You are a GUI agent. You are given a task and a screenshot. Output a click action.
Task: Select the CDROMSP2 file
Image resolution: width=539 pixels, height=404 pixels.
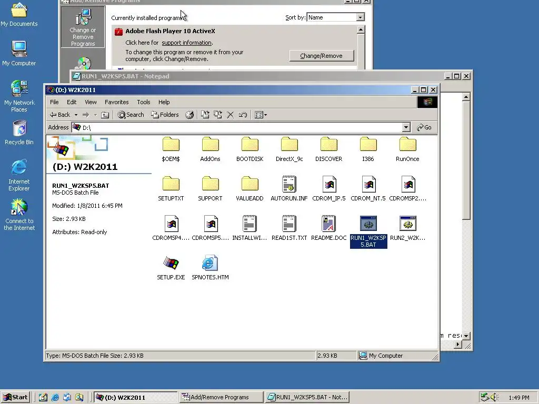(408, 189)
